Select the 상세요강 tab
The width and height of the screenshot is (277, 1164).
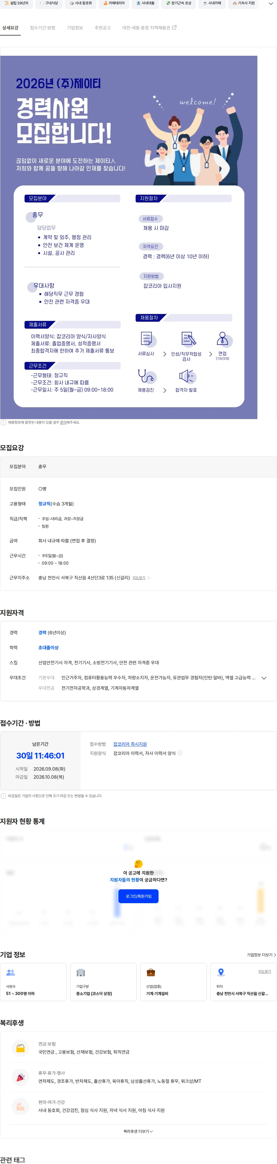pyautogui.click(x=10, y=28)
